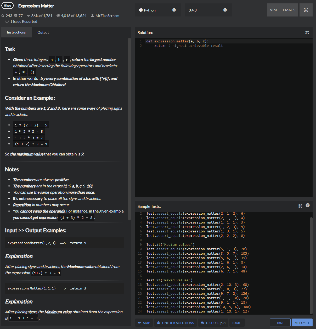Click the Instructions panel scrollbar
This screenshot has width=316, height=329.
coord(129,129)
